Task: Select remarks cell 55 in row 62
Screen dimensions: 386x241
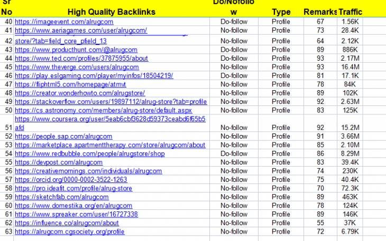Action: pos(320,223)
